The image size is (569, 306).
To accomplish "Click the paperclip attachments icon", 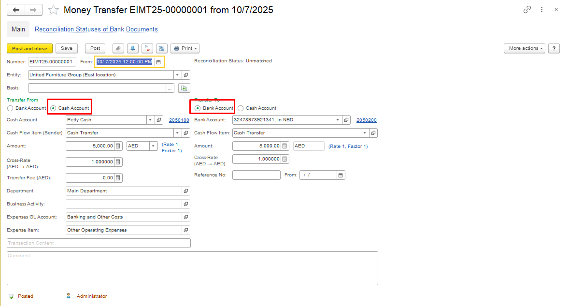I will pyautogui.click(x=118, y=48).
